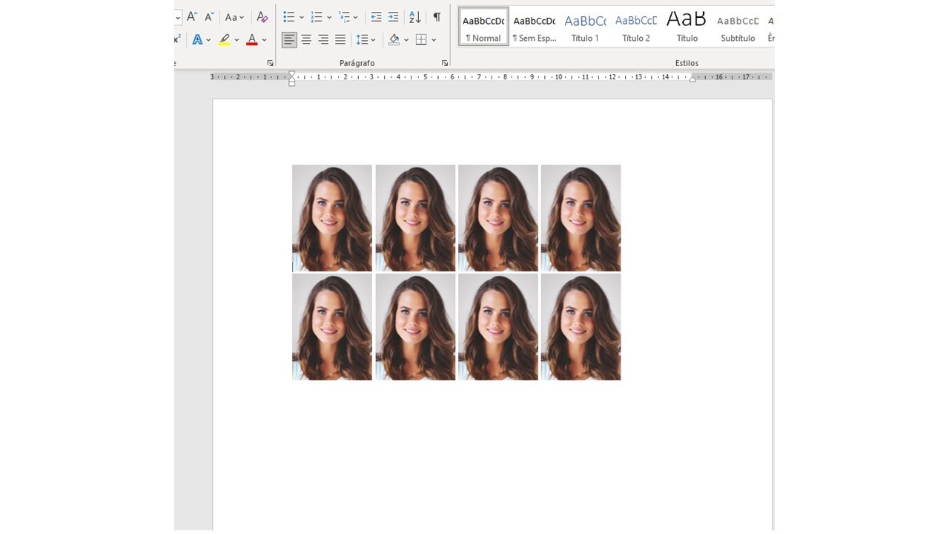This screenshot has height=534, width=949.
Task: Increase the font size
Action: pos(192,16)
